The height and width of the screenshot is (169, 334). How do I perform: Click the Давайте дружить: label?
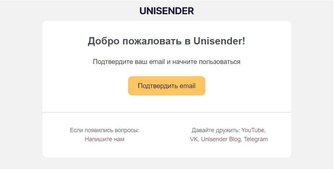click(216, 130)
